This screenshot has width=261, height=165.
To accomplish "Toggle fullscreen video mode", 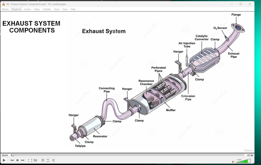I will pos(30,160).
